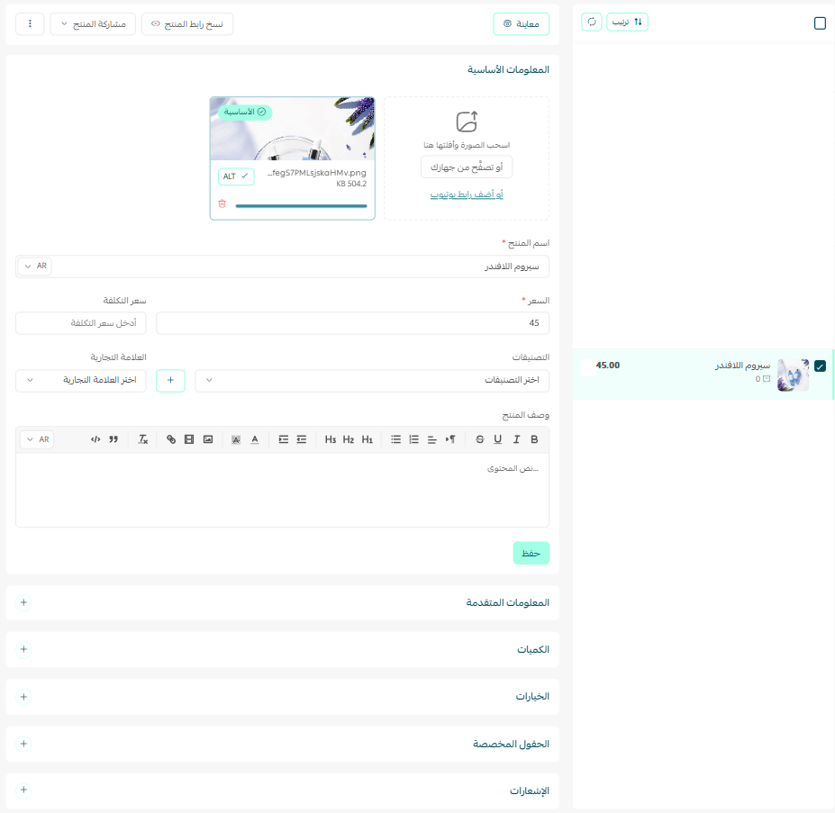Open the مشاركة المنتج share menu
The height and width of the screenshot is (813, 835).
93,24
